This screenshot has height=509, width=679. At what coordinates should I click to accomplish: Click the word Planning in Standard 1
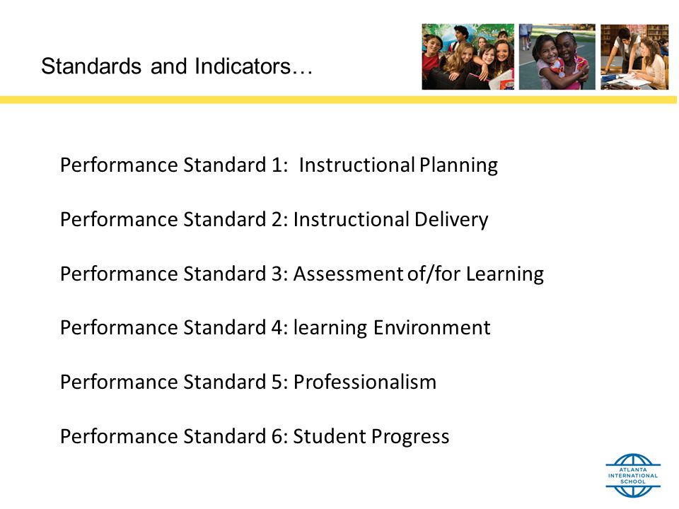(x=458, y=165)
